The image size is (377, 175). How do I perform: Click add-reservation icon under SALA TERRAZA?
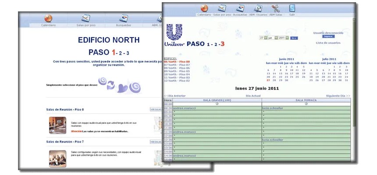click(x=306, y=104)
